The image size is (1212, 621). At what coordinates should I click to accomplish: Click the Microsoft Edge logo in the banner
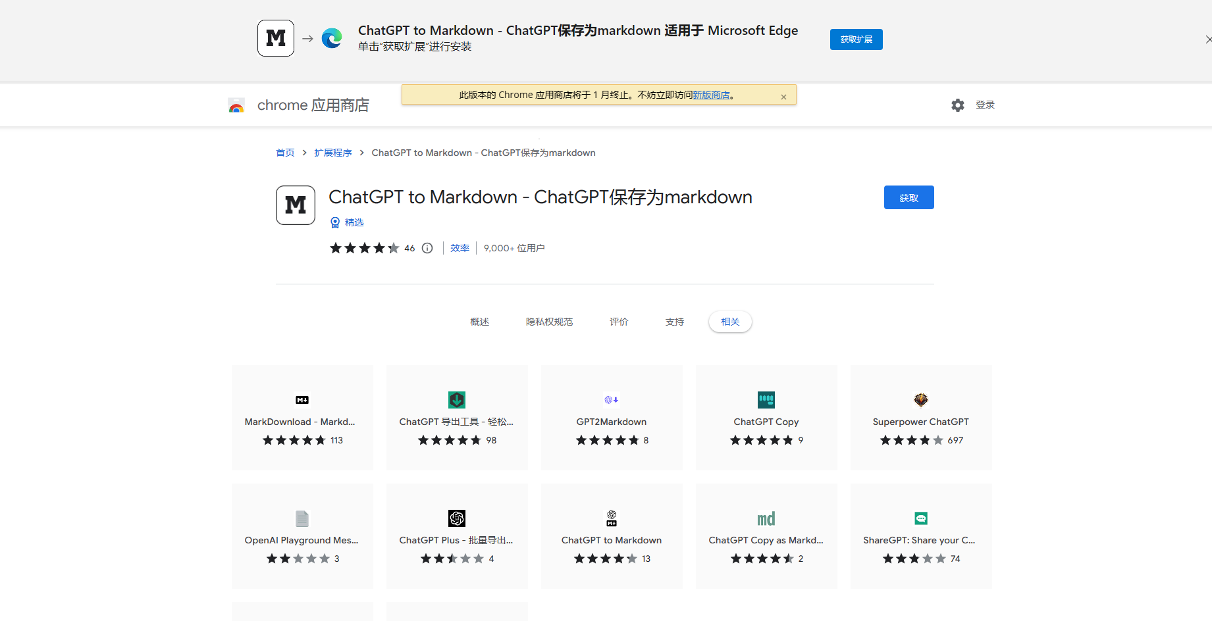pos(332,38)
